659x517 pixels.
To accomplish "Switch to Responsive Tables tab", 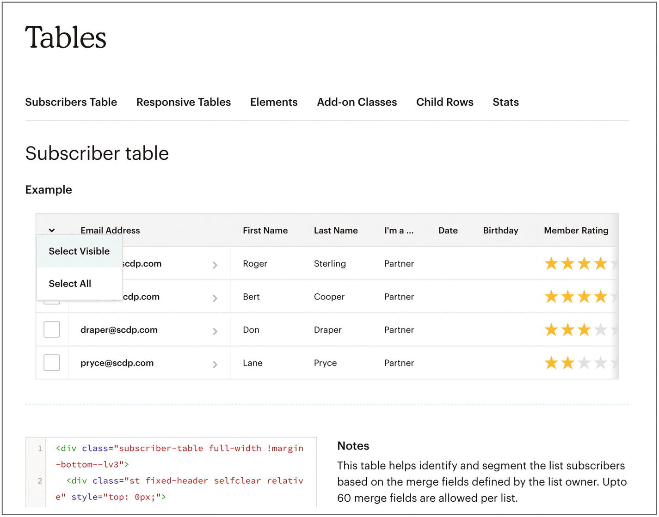I will [183, 102].
